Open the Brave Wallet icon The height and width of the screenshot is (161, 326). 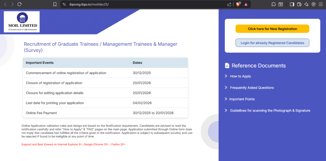click(299, 4)
